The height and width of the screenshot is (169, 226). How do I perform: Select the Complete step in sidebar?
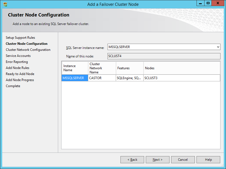[x=13, y=86]
